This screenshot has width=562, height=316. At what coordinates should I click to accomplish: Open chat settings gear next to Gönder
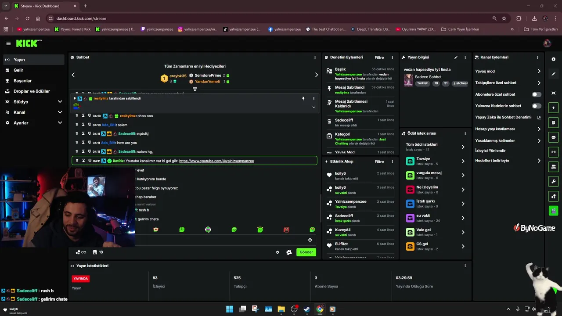pos(277,252)
